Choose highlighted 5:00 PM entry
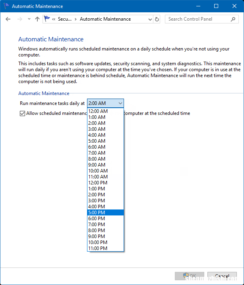Viewport: 244px width, 285px height. pos(105,213)
